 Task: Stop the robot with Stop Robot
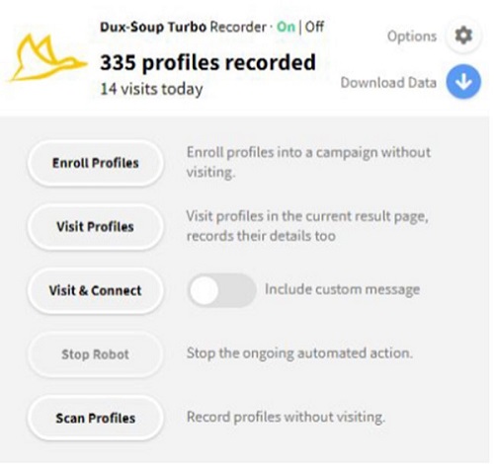tap(96, 354)
